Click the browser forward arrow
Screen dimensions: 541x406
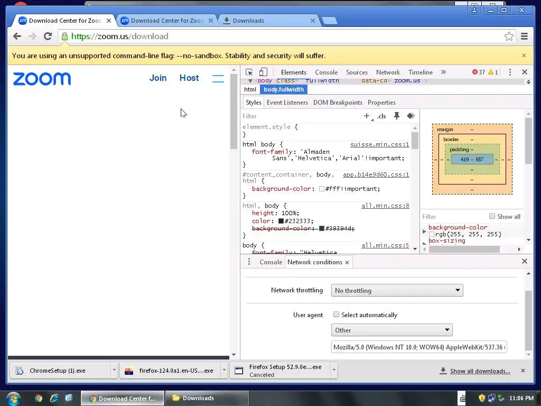32,36
